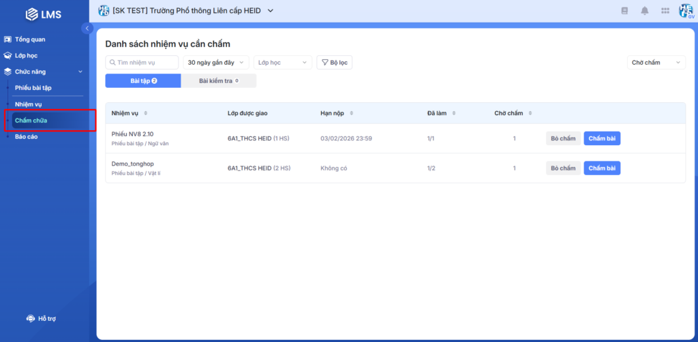Sort by Nhiệm vụ column icon

145,113
